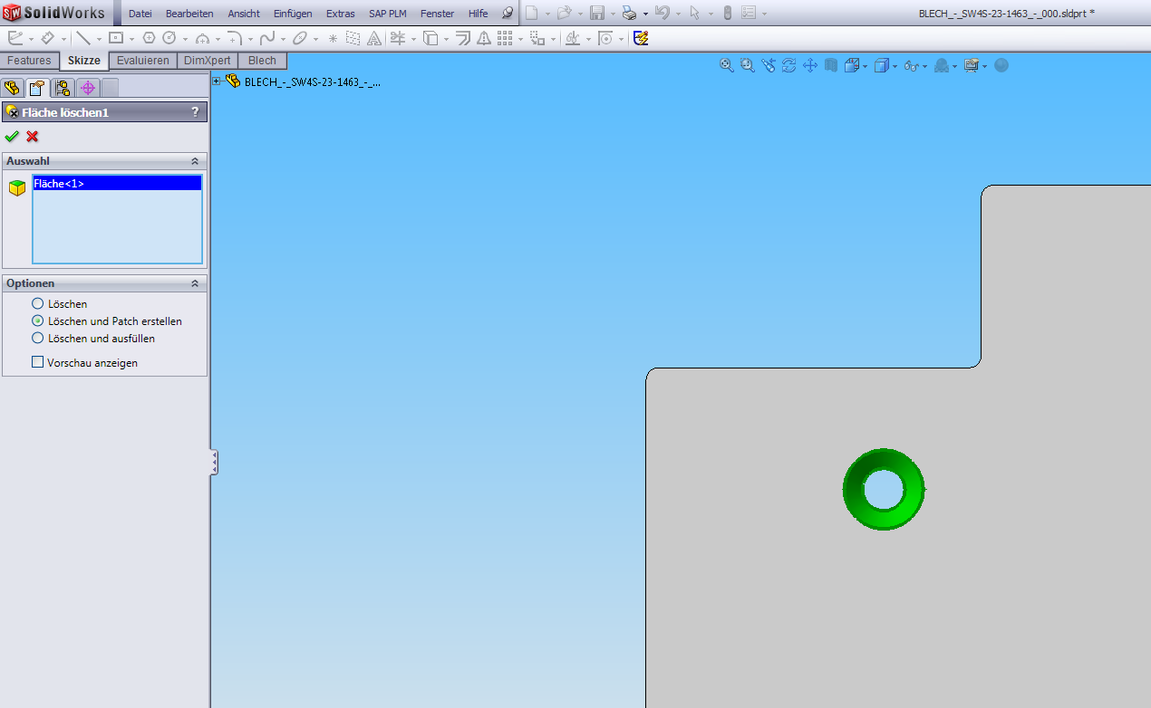Open the FeatureManager design tree tab
The image size is (1151, 708).
coord(12,88)
